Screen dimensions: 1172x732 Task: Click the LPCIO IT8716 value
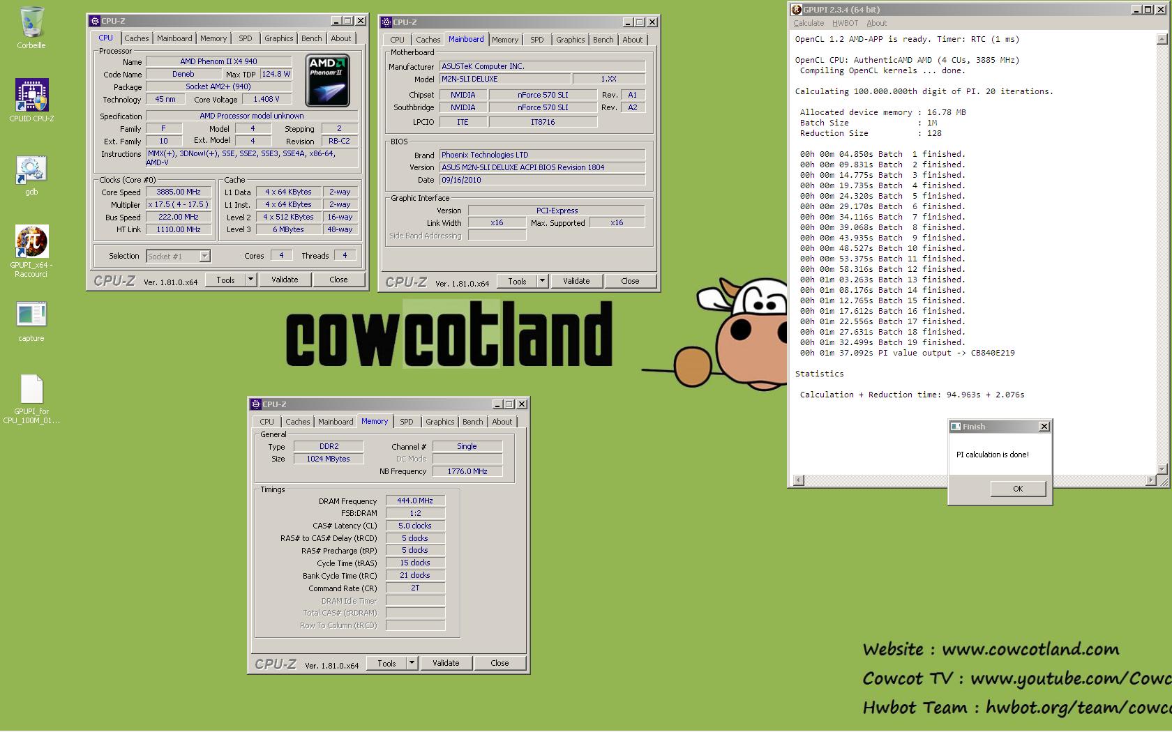(x=543, y=122)
